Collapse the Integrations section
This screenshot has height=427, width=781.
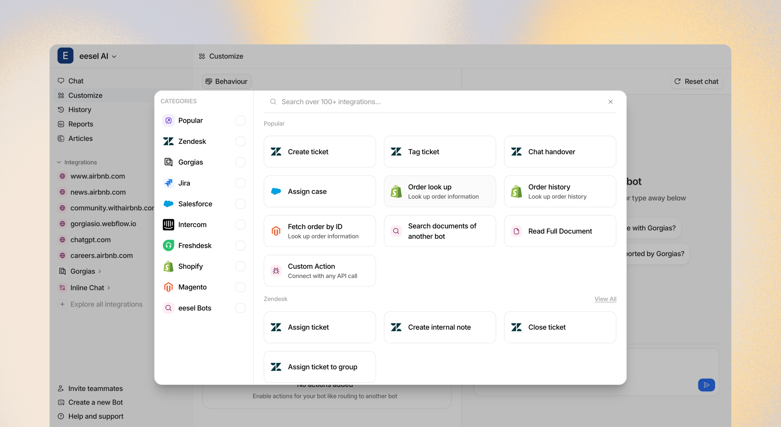click(x=77, y=162)
